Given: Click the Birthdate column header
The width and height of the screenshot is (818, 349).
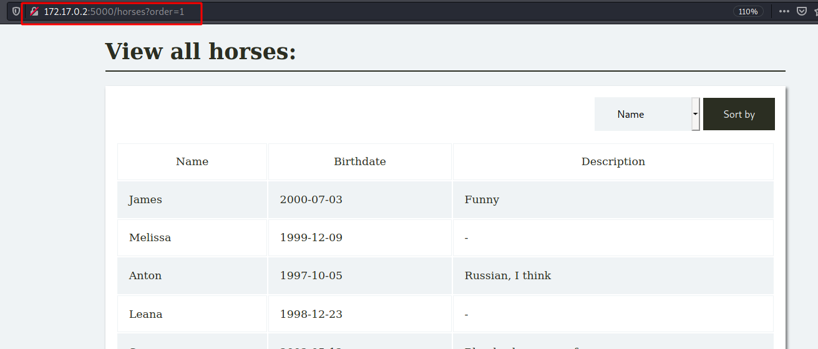Looking at the screenshot, I should (x=360, y=161).
